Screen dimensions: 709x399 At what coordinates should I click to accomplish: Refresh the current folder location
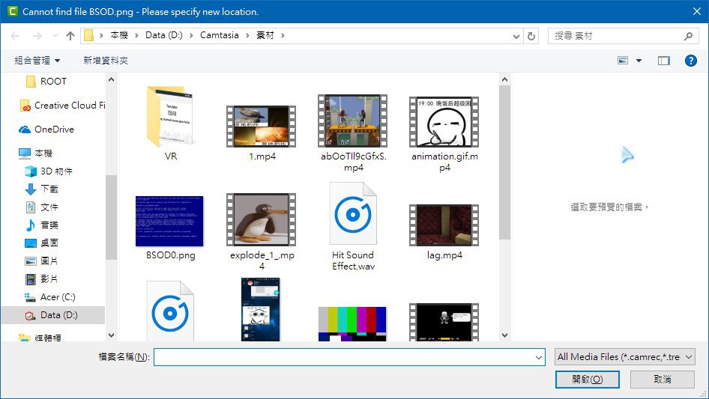tap(531, 36)
